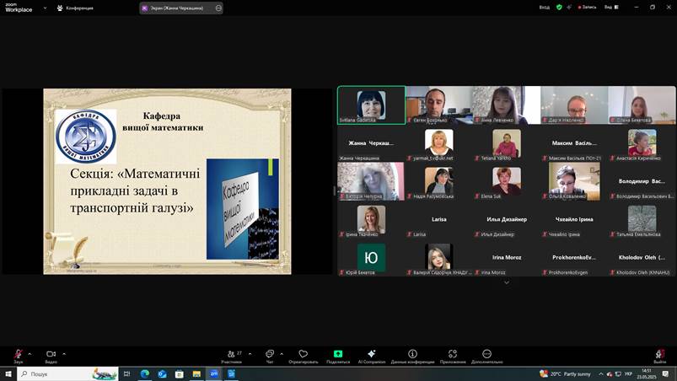Open the Приложения apps icon
The height and width of the screenshot is (381, 677).
(453, 354)
